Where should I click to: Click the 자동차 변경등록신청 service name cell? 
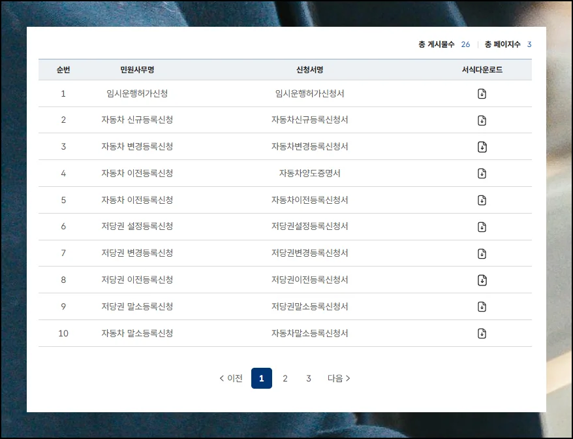(137, 146)
